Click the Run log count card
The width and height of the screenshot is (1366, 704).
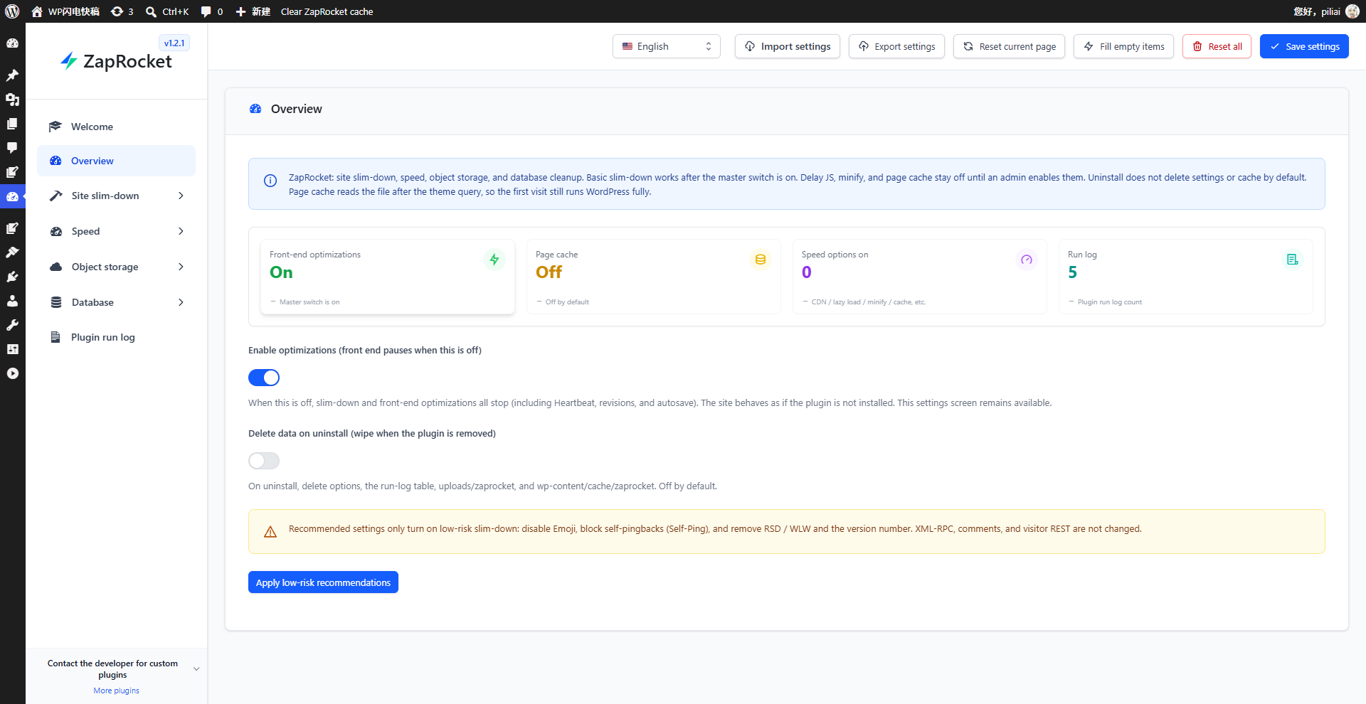click(x=1186, y=277)
